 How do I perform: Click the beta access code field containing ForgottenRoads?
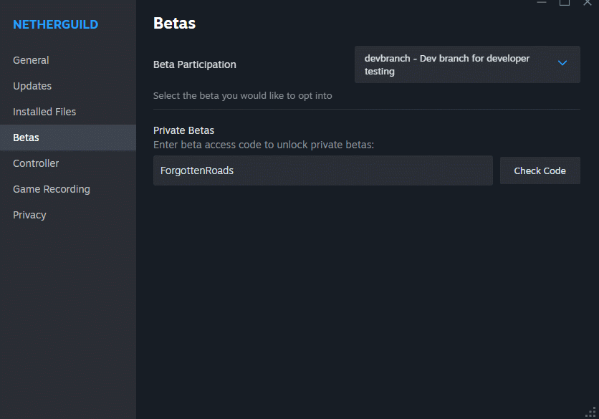(x=322, y=170)
